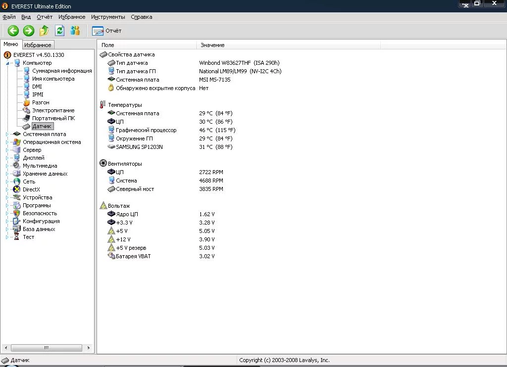Select the Датчик tree item
This screenshot has width=507, height=367.
pyautogui.click(x=42, y=126)
